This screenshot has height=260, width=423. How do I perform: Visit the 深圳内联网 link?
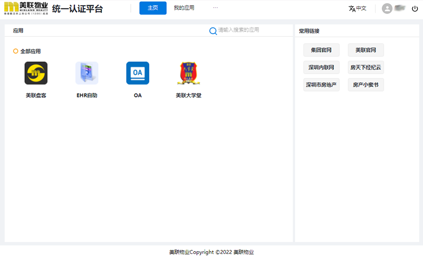[321, 68]
